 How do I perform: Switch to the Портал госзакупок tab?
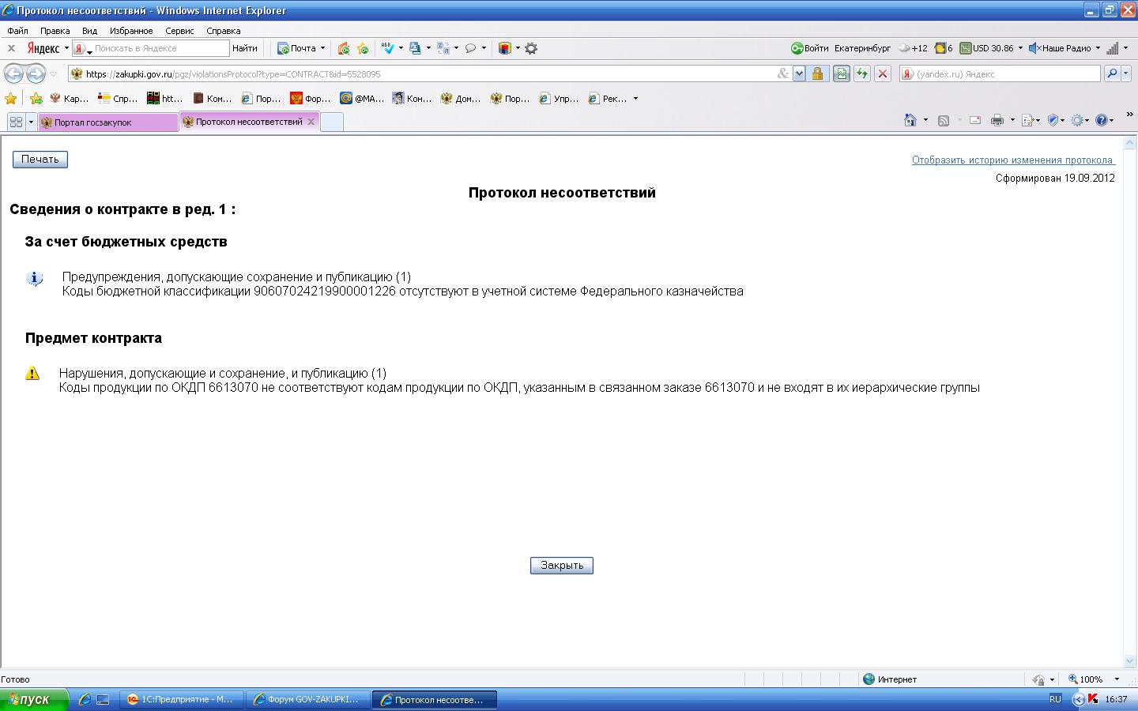(x=101, y=122)
